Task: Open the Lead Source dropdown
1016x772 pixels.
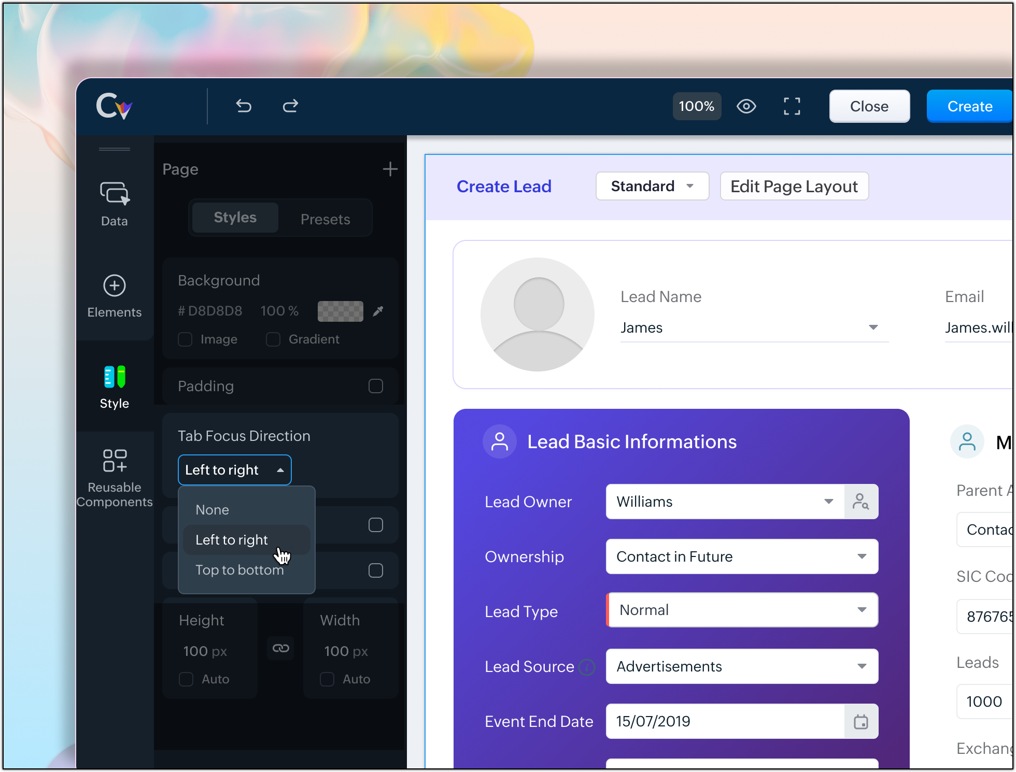Action: point(741,666)
